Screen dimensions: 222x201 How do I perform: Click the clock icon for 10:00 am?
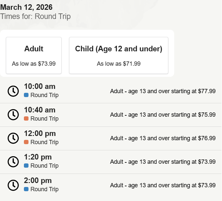click(13, 91)
